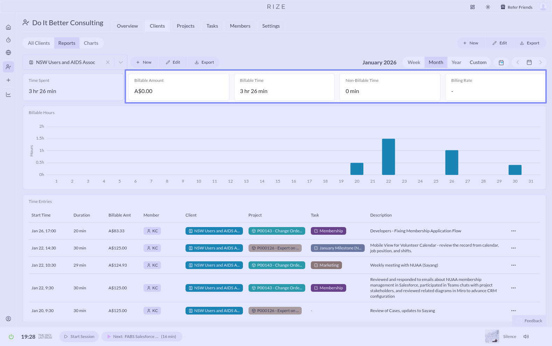Go to previous month with left arrow
Viewport: 552px width, 346px height.
(518, 62)
